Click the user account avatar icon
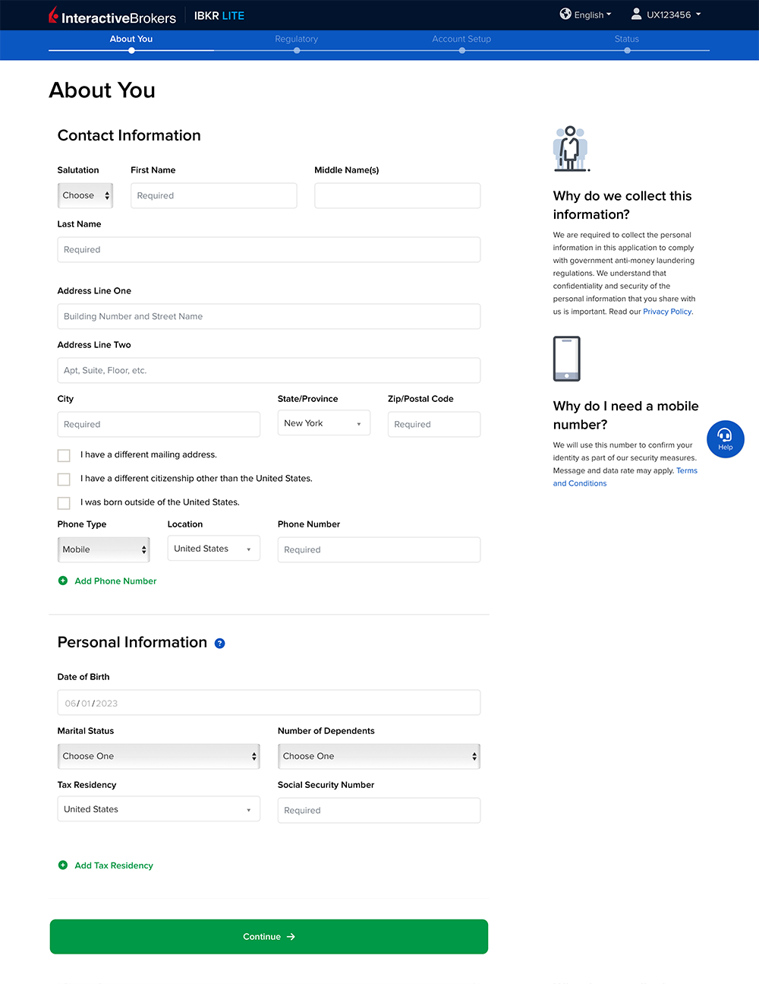Image resolution: width=759 pixels, height=984 pixels. coord(636,14)
